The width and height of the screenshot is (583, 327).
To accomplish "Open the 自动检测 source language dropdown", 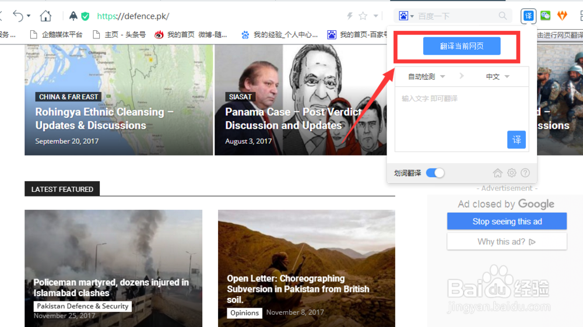I will (x=426, y=76).
